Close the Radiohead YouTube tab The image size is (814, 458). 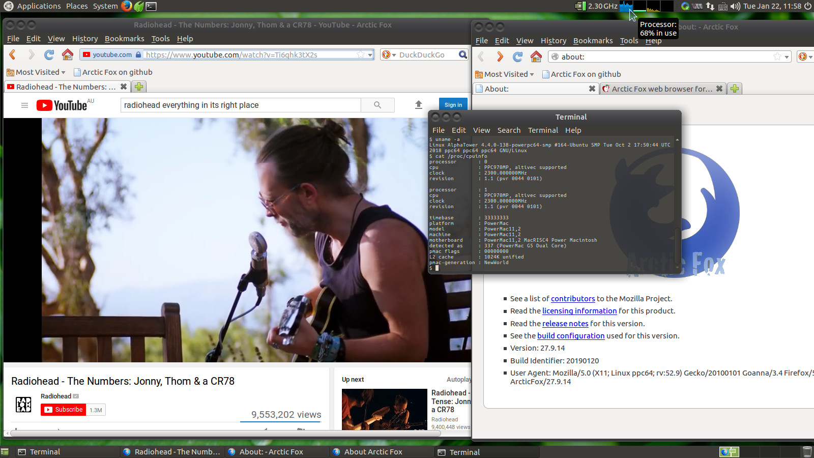(x=123, y=87)
